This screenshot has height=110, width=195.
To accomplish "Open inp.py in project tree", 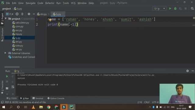I will (17, 34).
